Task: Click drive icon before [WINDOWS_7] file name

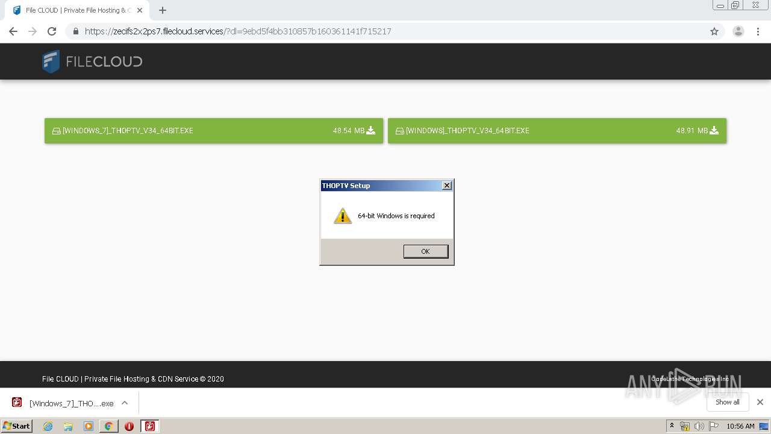Action: [57, 131]
